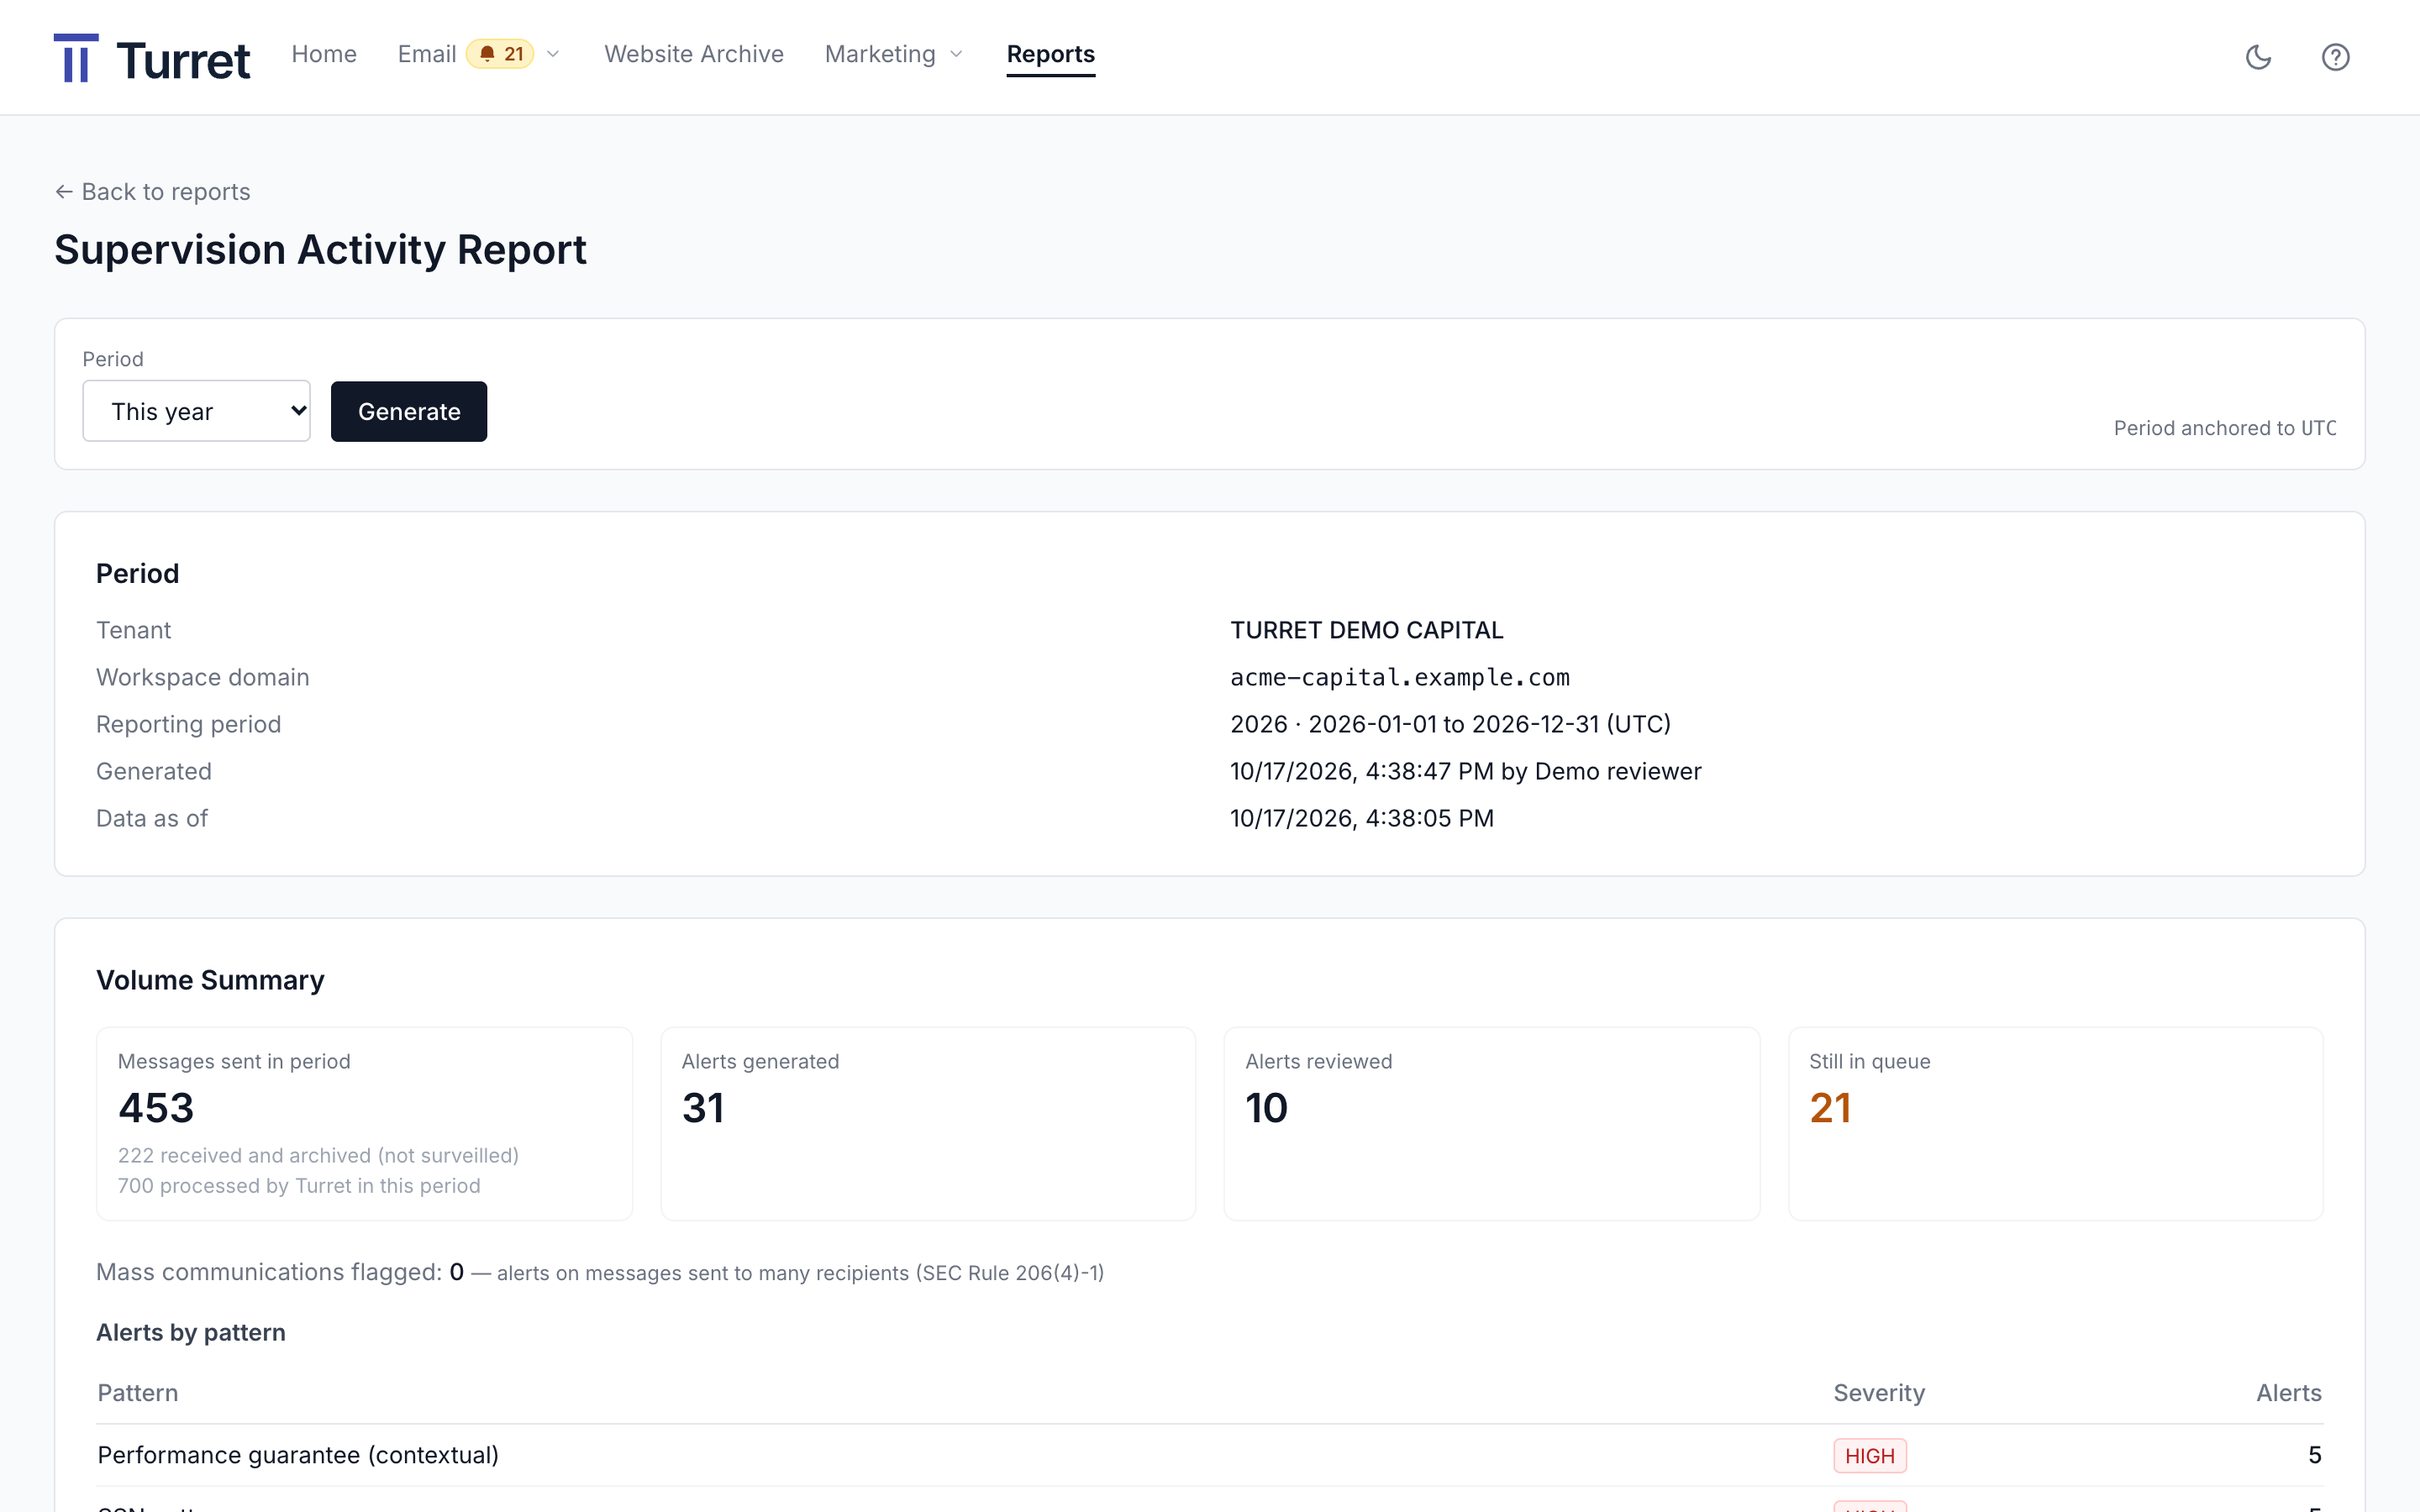The height and width of the screenshot is (1512, 2420).
Task: Select the Reports nav tab
Action: [x=1050, y=54]
